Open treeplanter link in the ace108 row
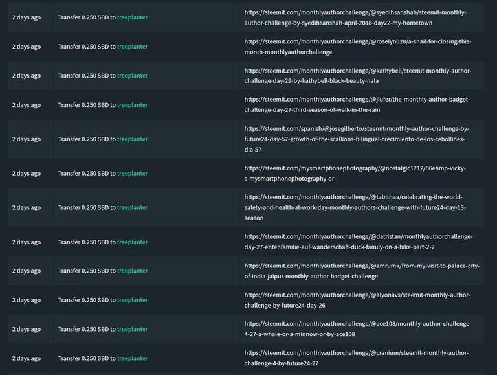 pyautogui.click(x=132, y=329)
